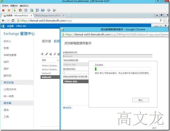Select the Mailbox01 database row

pos(50,73)
